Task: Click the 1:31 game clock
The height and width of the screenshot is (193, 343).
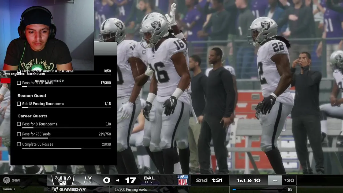Action: 217,180
